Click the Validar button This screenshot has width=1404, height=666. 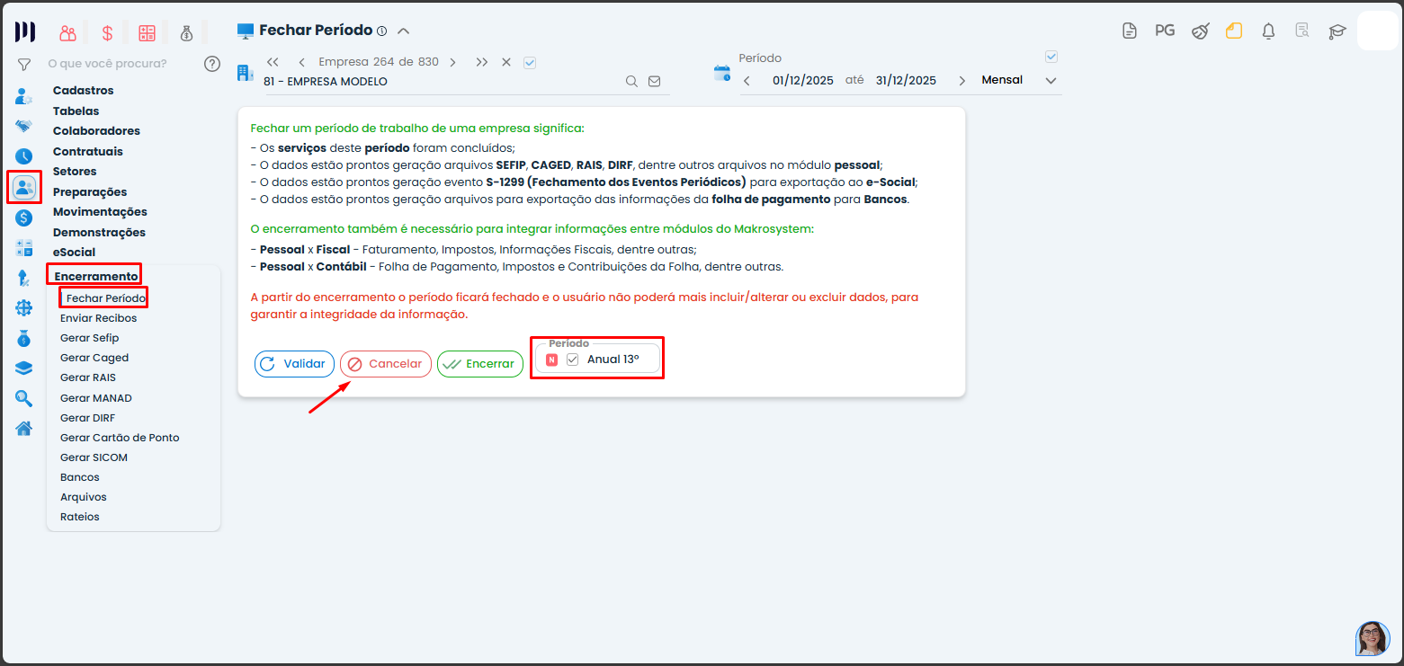pos(295,364)
